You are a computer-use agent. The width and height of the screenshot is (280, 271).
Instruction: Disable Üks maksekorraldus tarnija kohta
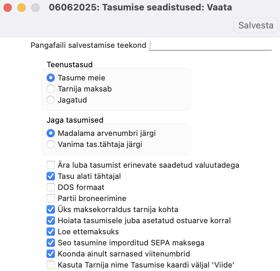(51, 210)
